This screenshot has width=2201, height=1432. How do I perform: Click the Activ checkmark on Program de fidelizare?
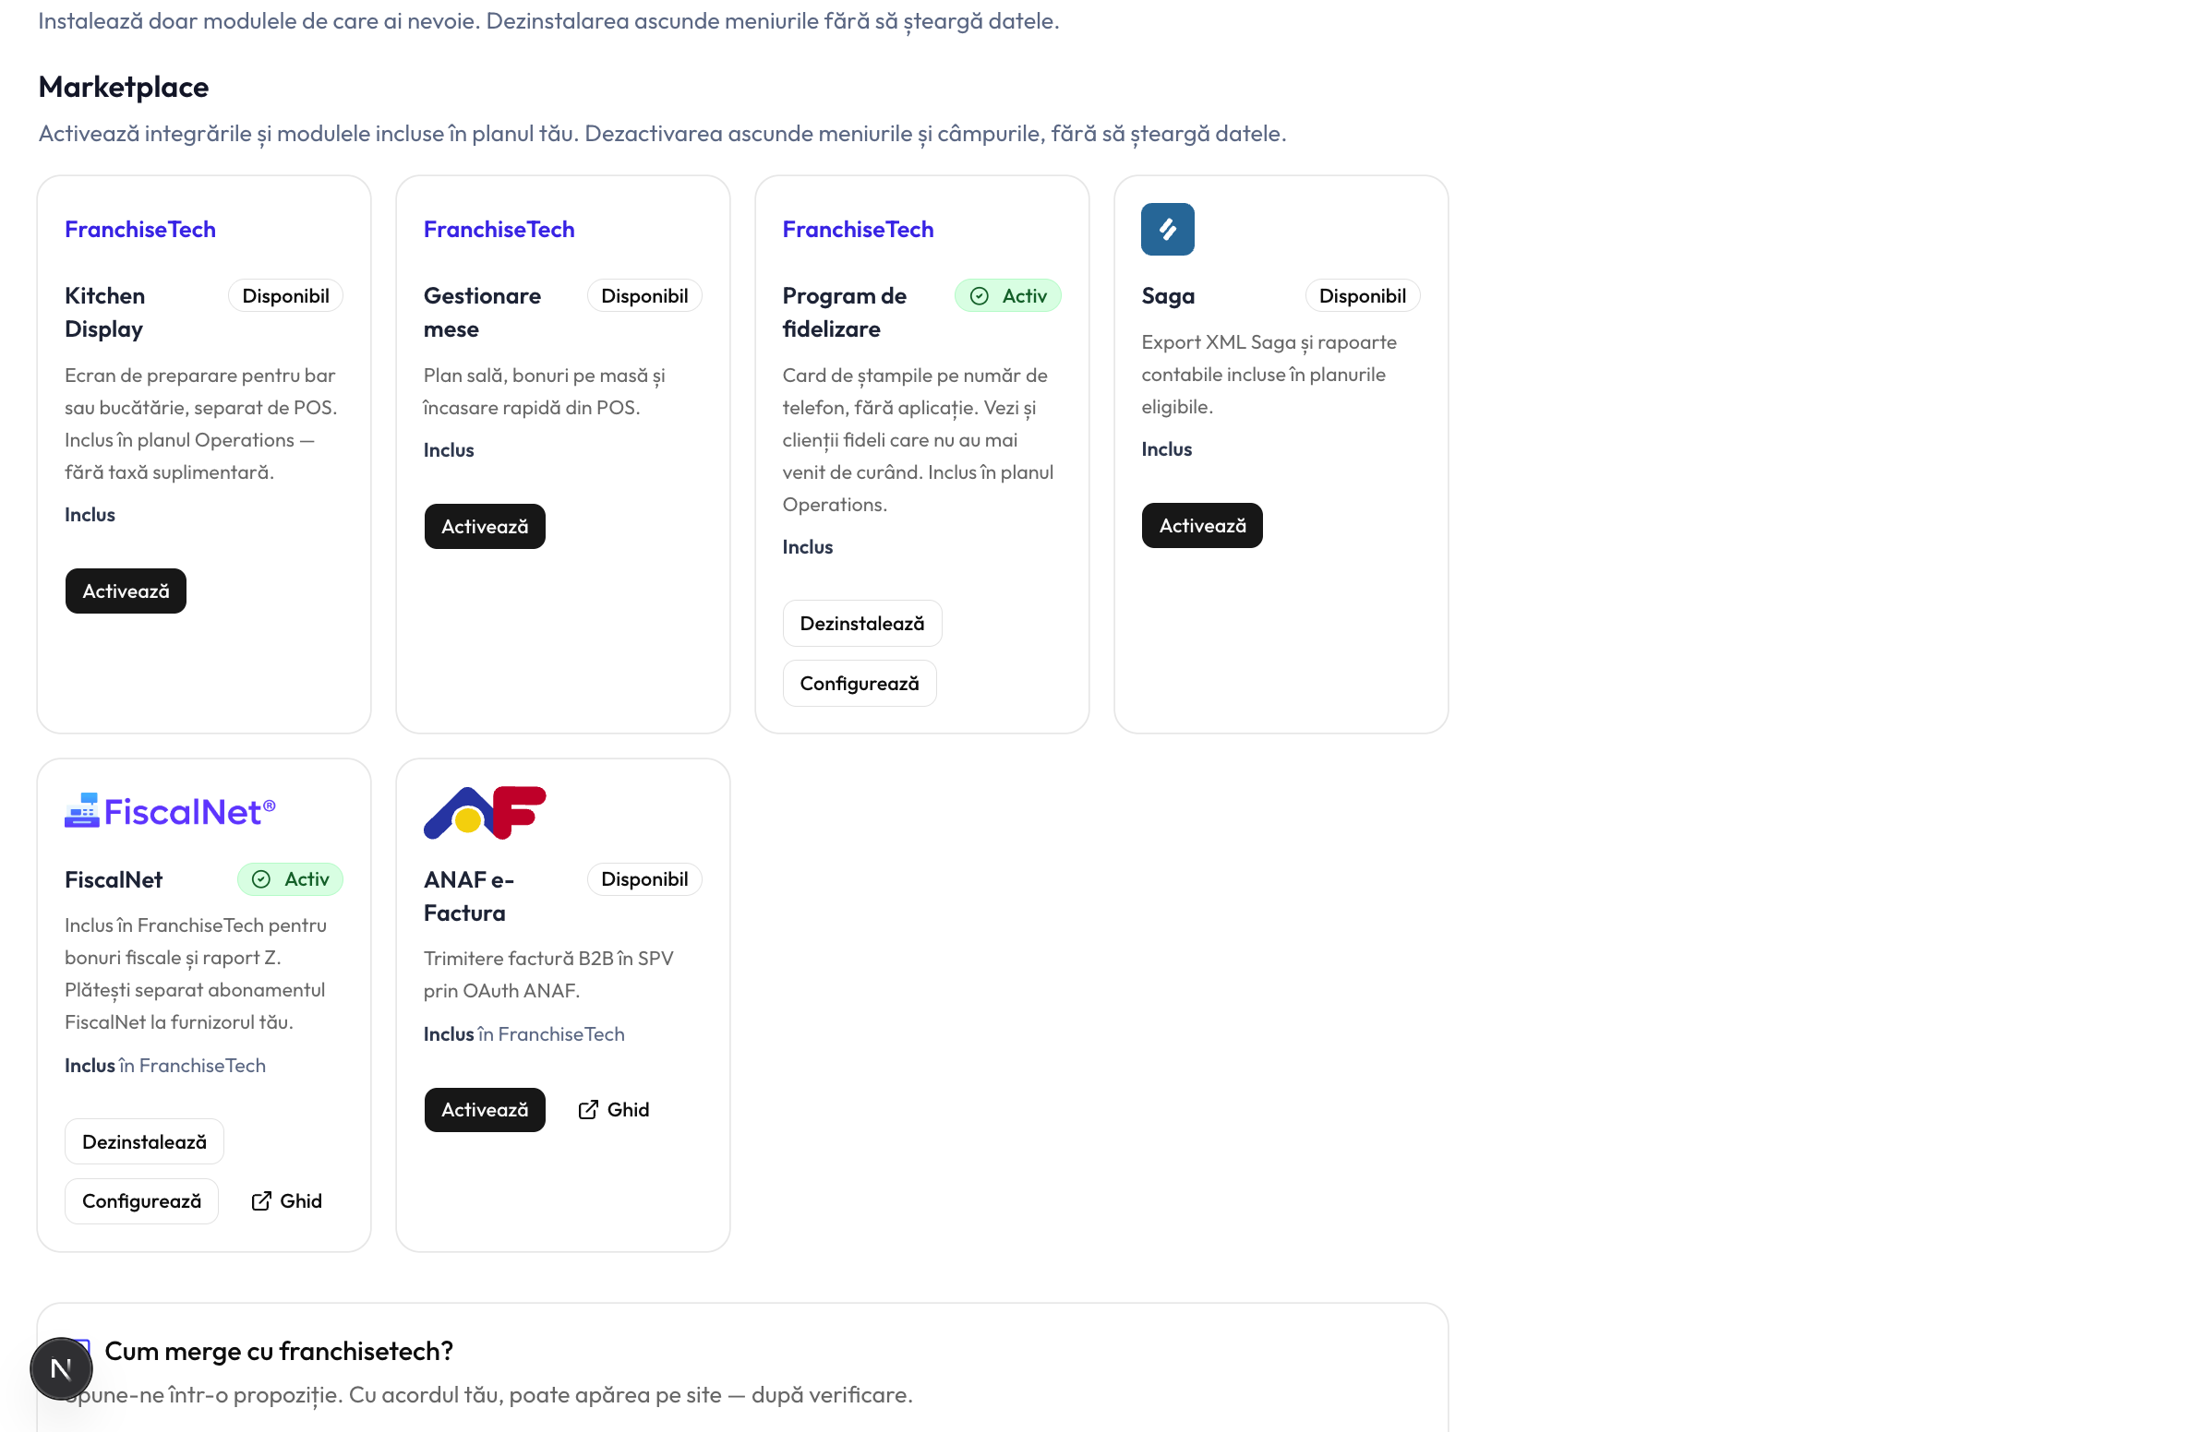(980, 296)
